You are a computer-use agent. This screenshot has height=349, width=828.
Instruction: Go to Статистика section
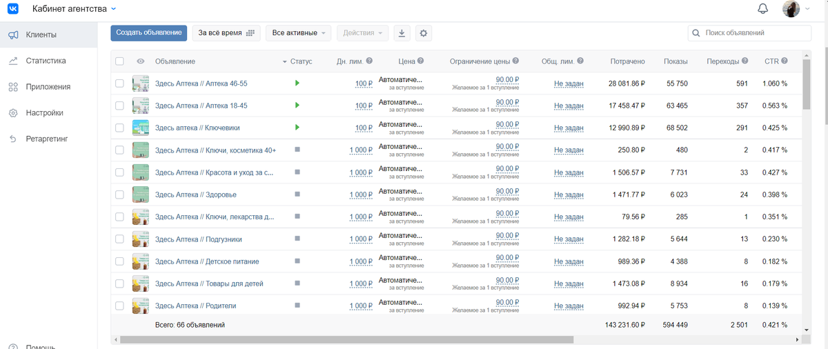pos(48,61)
